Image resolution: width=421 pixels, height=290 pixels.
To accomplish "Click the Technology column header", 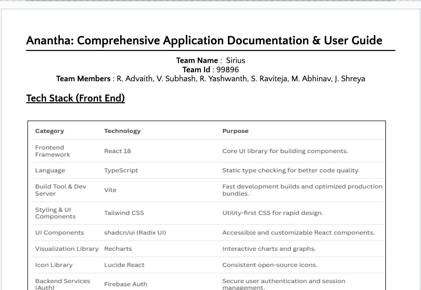I will click(x=122, y=131).
